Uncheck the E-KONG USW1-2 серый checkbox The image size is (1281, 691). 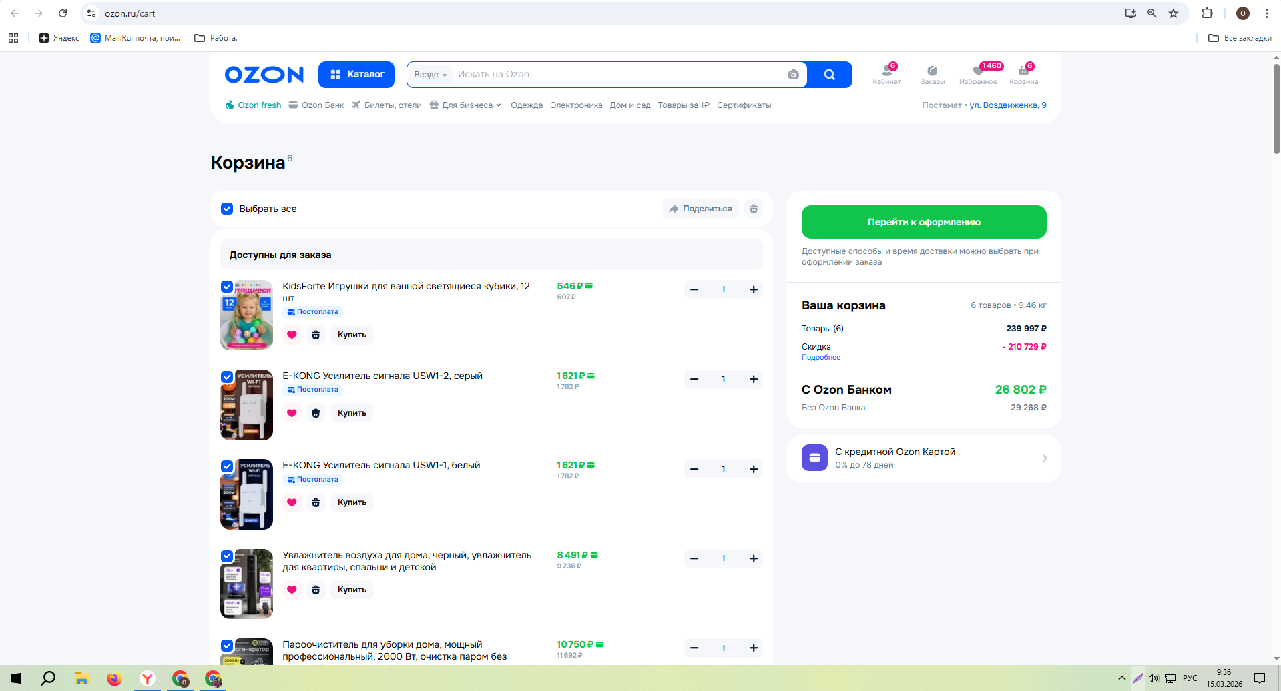coord(227,376)
